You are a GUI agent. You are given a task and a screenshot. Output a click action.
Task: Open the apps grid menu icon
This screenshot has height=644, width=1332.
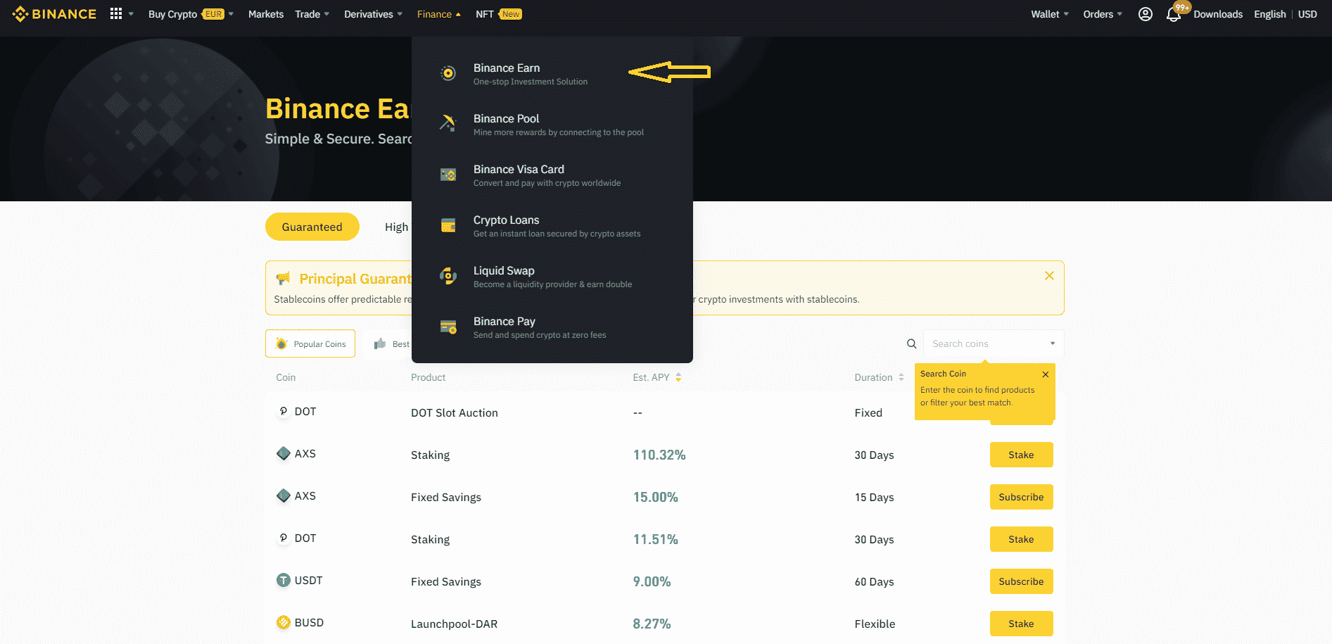[x=116, y=14]
